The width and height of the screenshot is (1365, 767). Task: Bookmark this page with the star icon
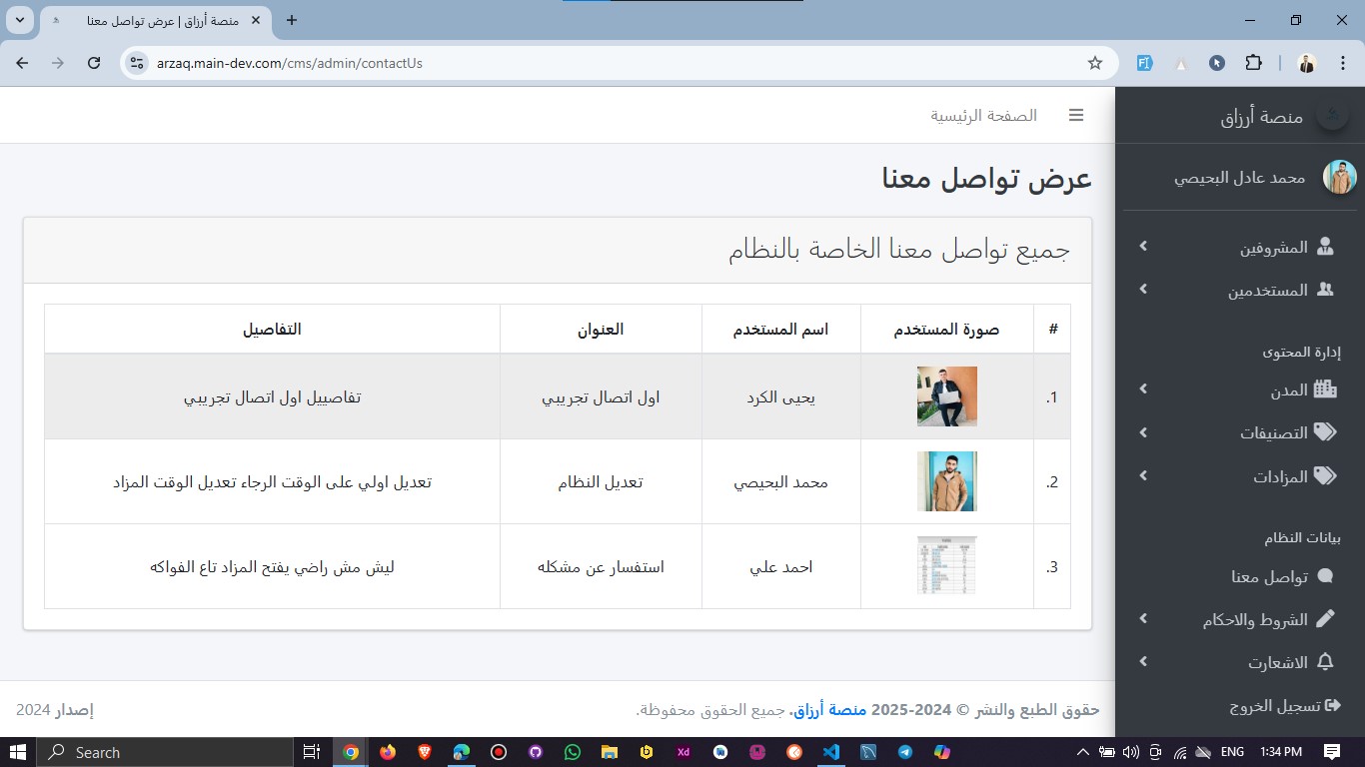(1094, 63)
